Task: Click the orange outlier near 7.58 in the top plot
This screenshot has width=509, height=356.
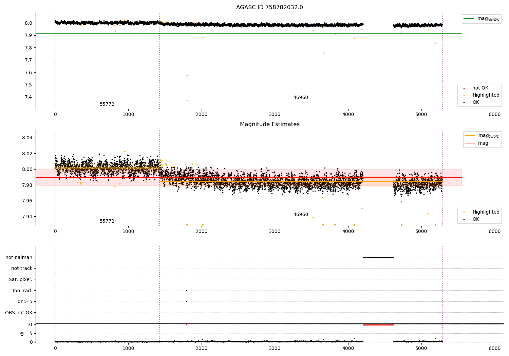Action: pyautogui.click(x=187, y=75)
